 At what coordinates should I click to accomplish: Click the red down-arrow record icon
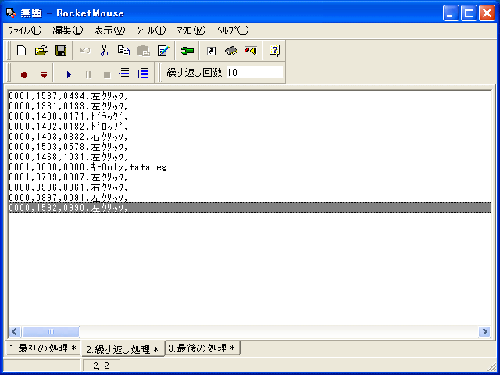point(44,75)
